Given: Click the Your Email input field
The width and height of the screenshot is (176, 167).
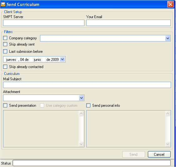Looking at the screenshot, I should pyautogui.click(x=128, y=23).
